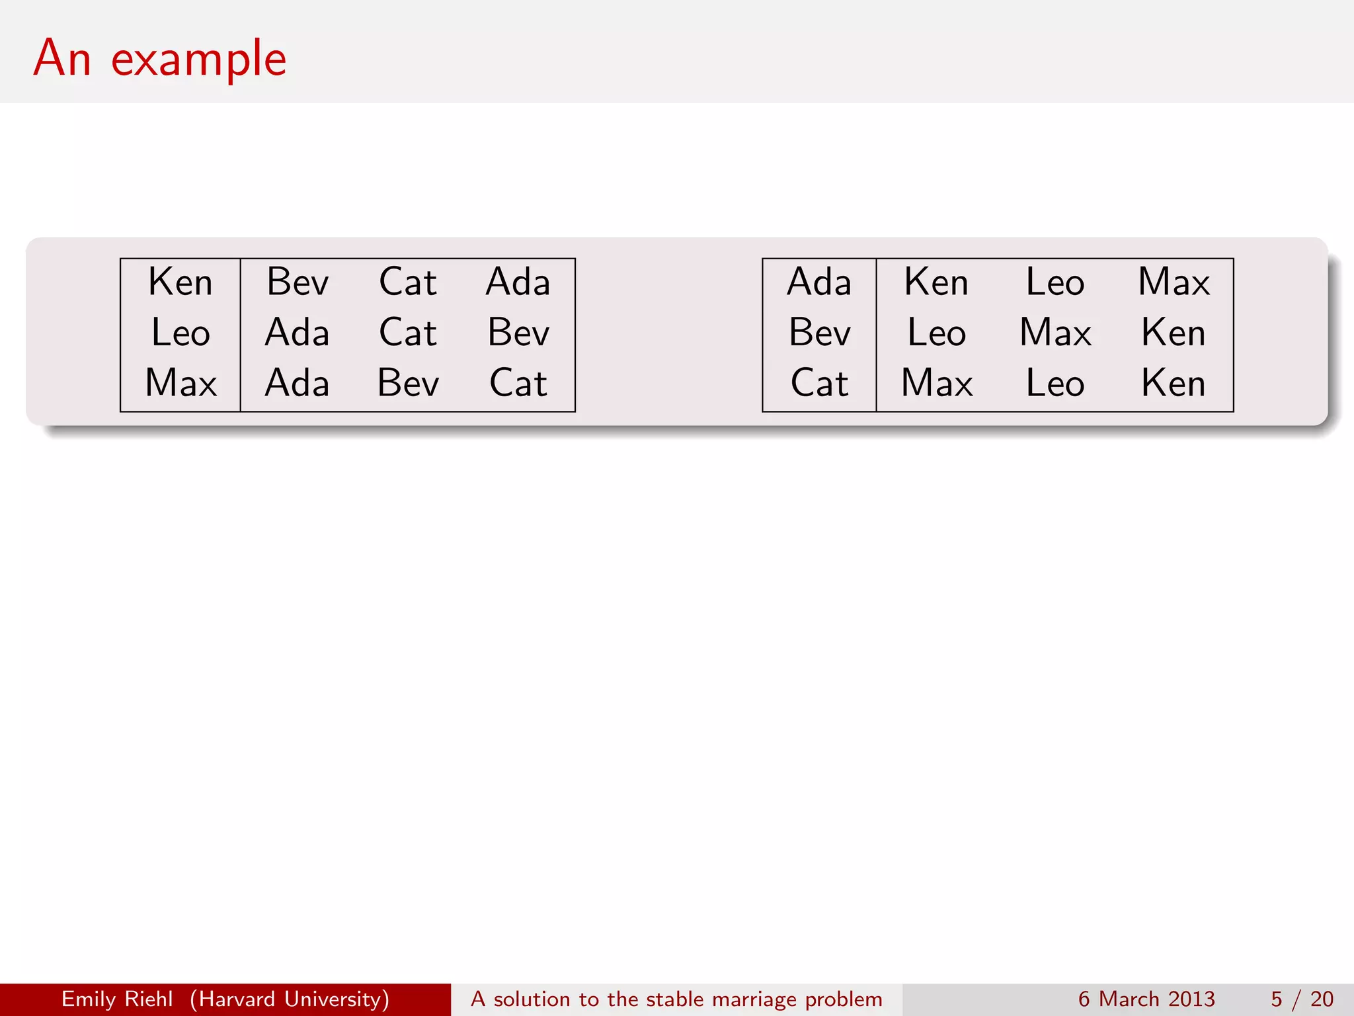This screenshot has height=1016, width=1354.
Task: Click the footer title "A solution to the stable marriage problem"
Action: [676, 999]
